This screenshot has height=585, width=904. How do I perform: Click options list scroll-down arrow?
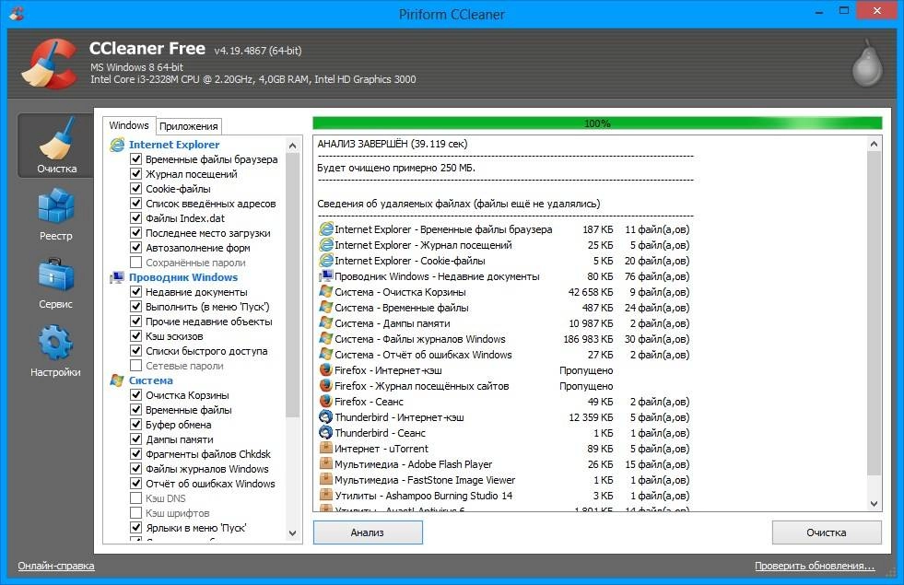click(x=292, y=533)
